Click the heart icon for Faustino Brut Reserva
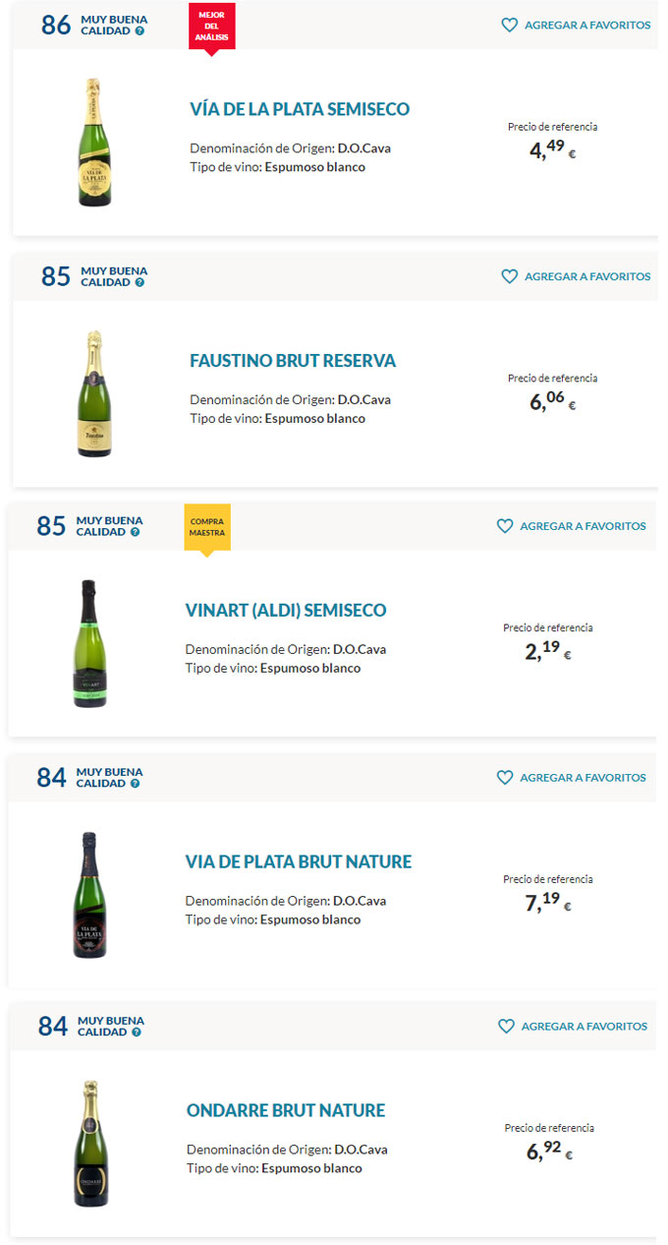The height and width of the screenshot is (1245, 668). point(509,277)
